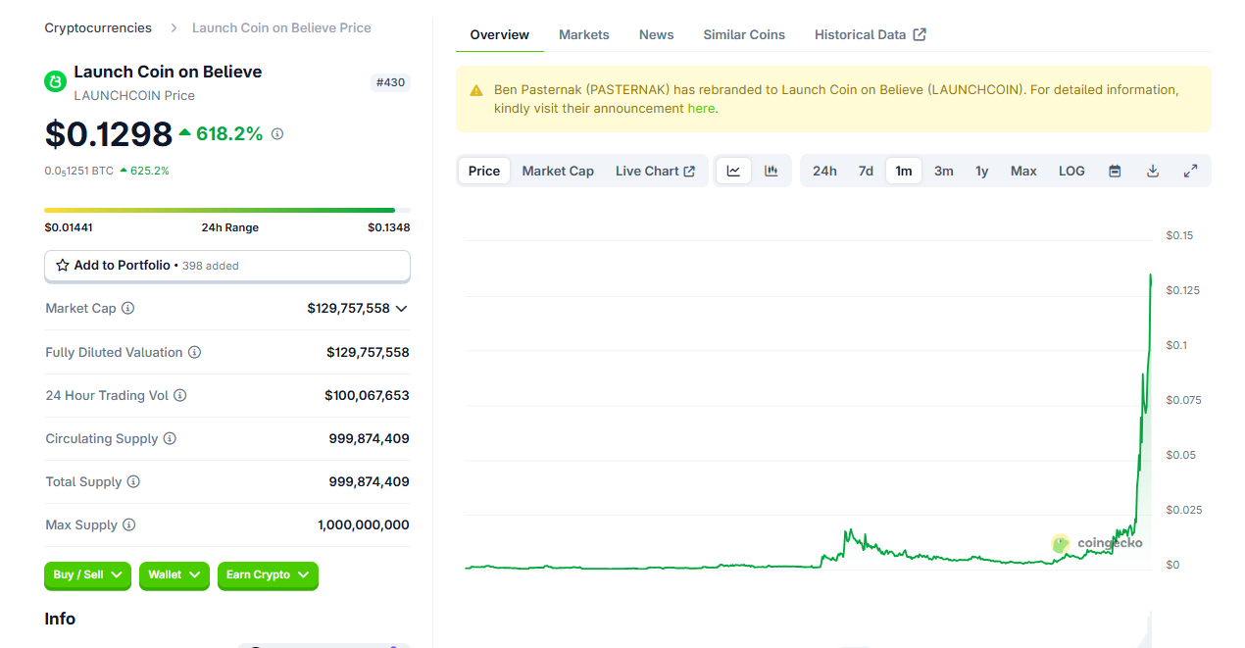
Task: Expand Market Cap details chevron
Action: 401,309
